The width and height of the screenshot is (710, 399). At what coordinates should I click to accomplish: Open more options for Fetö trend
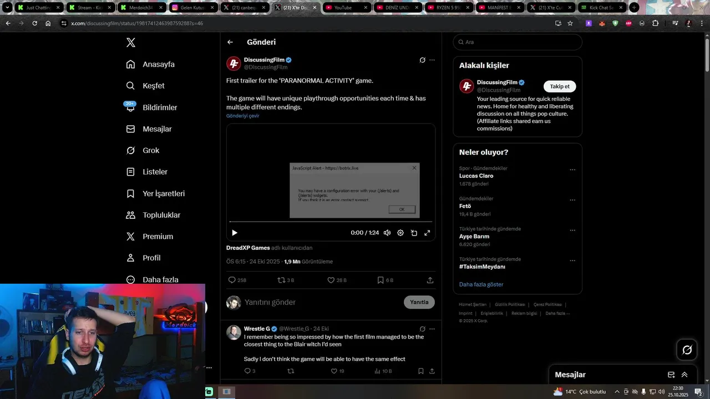click(x=572, y=200)
